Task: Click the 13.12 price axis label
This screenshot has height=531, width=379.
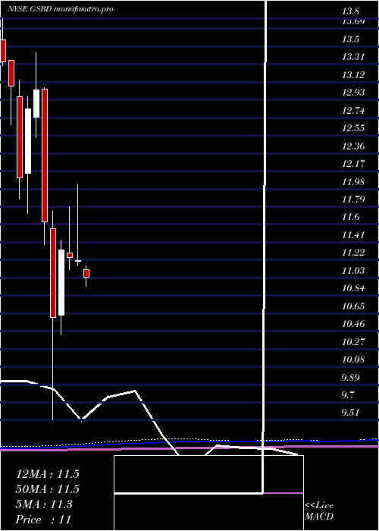Action: pyautogui.click(x=353, y=74)
